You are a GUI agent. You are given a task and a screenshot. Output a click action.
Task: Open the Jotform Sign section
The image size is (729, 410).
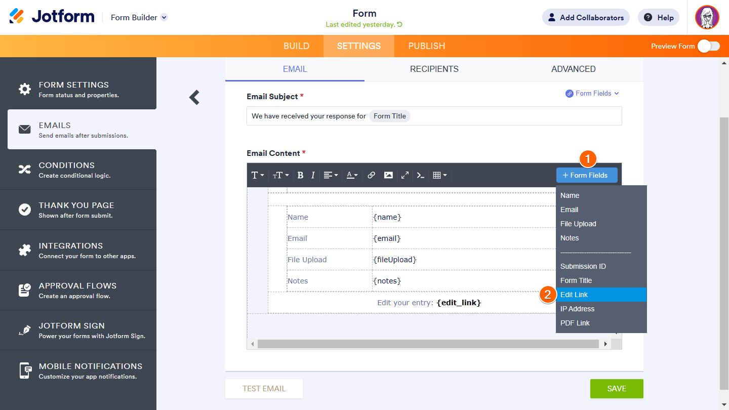pyautogui.click(x=78, y=330)
